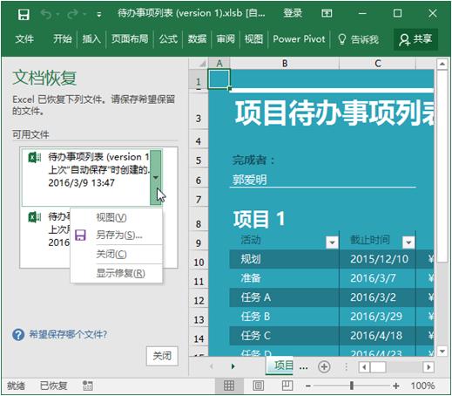Open the Power Pivot tab

tap(299, 38)
